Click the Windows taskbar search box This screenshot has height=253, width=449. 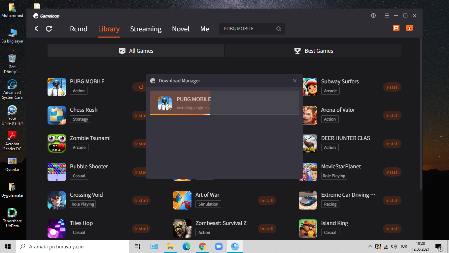pos(72,246)
